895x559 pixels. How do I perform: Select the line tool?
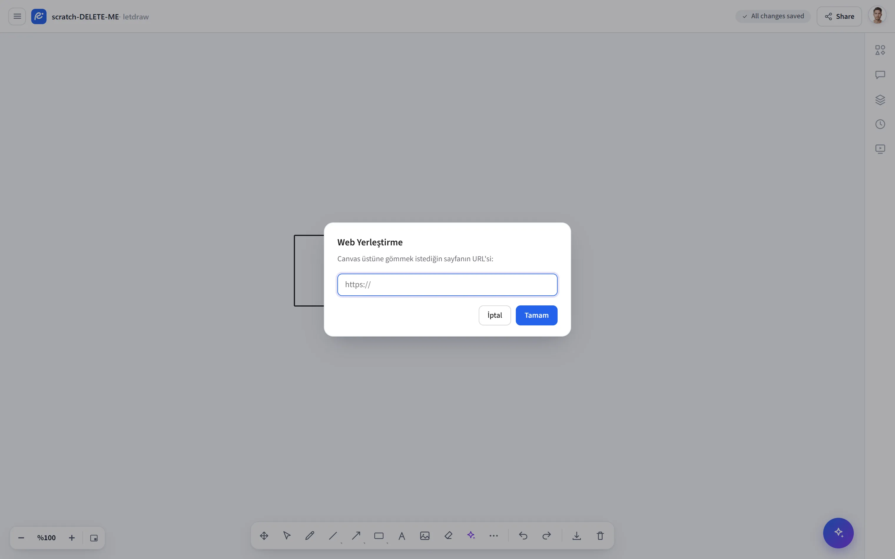coord(333,536)
